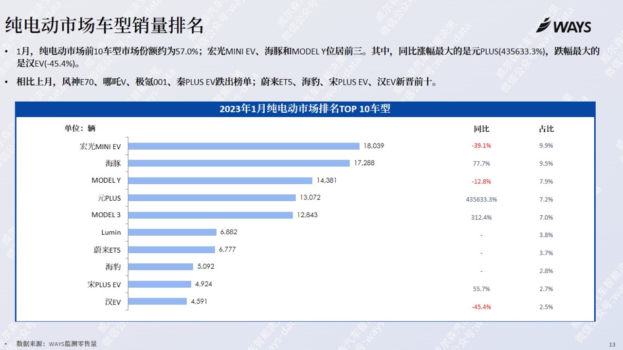Click the 312.4% year-over-year figure
Screen dimensions: 623x350
tap(481, 217)
